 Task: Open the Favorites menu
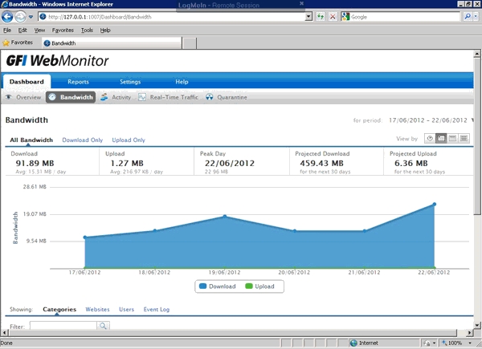point(63,30)
